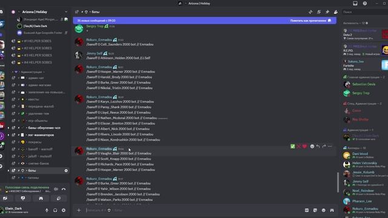
Task: Open the квесты channel
Action: 39,99
